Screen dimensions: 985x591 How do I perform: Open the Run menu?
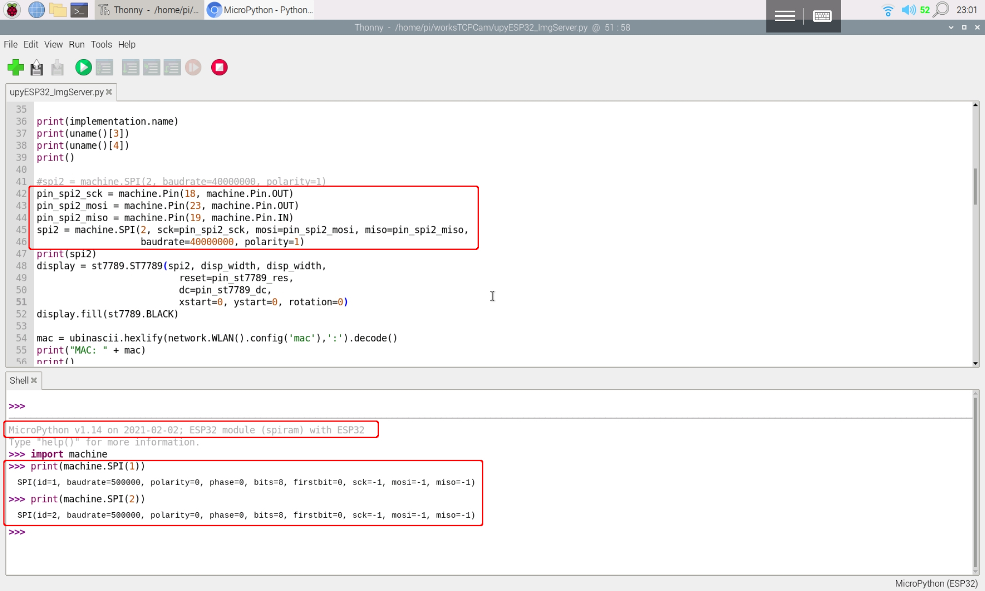coord(76,44)
